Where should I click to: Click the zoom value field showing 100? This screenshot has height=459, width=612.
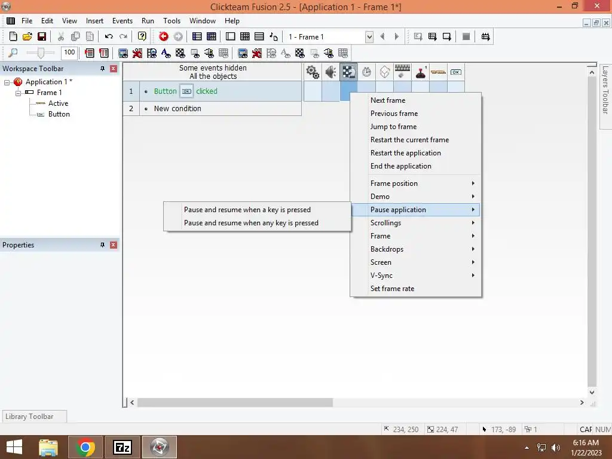tap(69, 53)
